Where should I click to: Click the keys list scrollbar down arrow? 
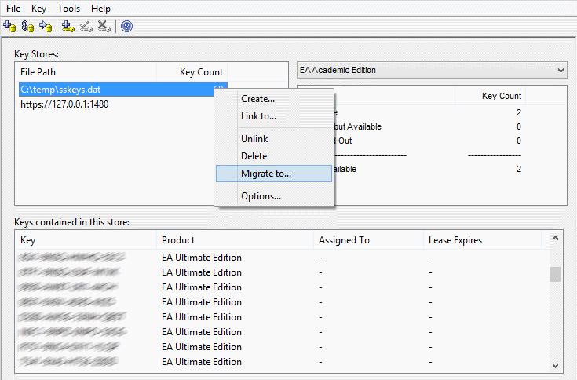(556, 365)
